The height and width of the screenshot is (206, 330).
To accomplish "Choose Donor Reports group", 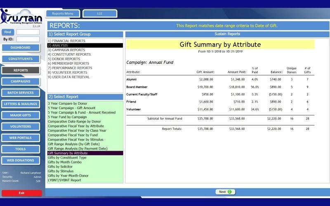I will click(64, 59).
